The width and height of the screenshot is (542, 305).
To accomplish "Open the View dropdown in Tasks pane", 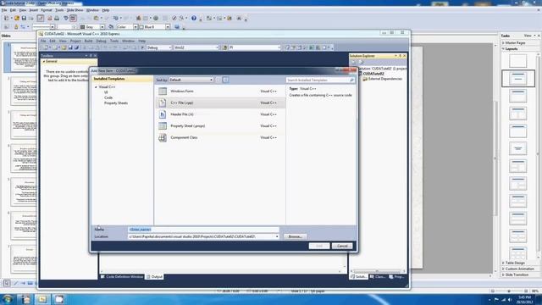I will point(529,36).
